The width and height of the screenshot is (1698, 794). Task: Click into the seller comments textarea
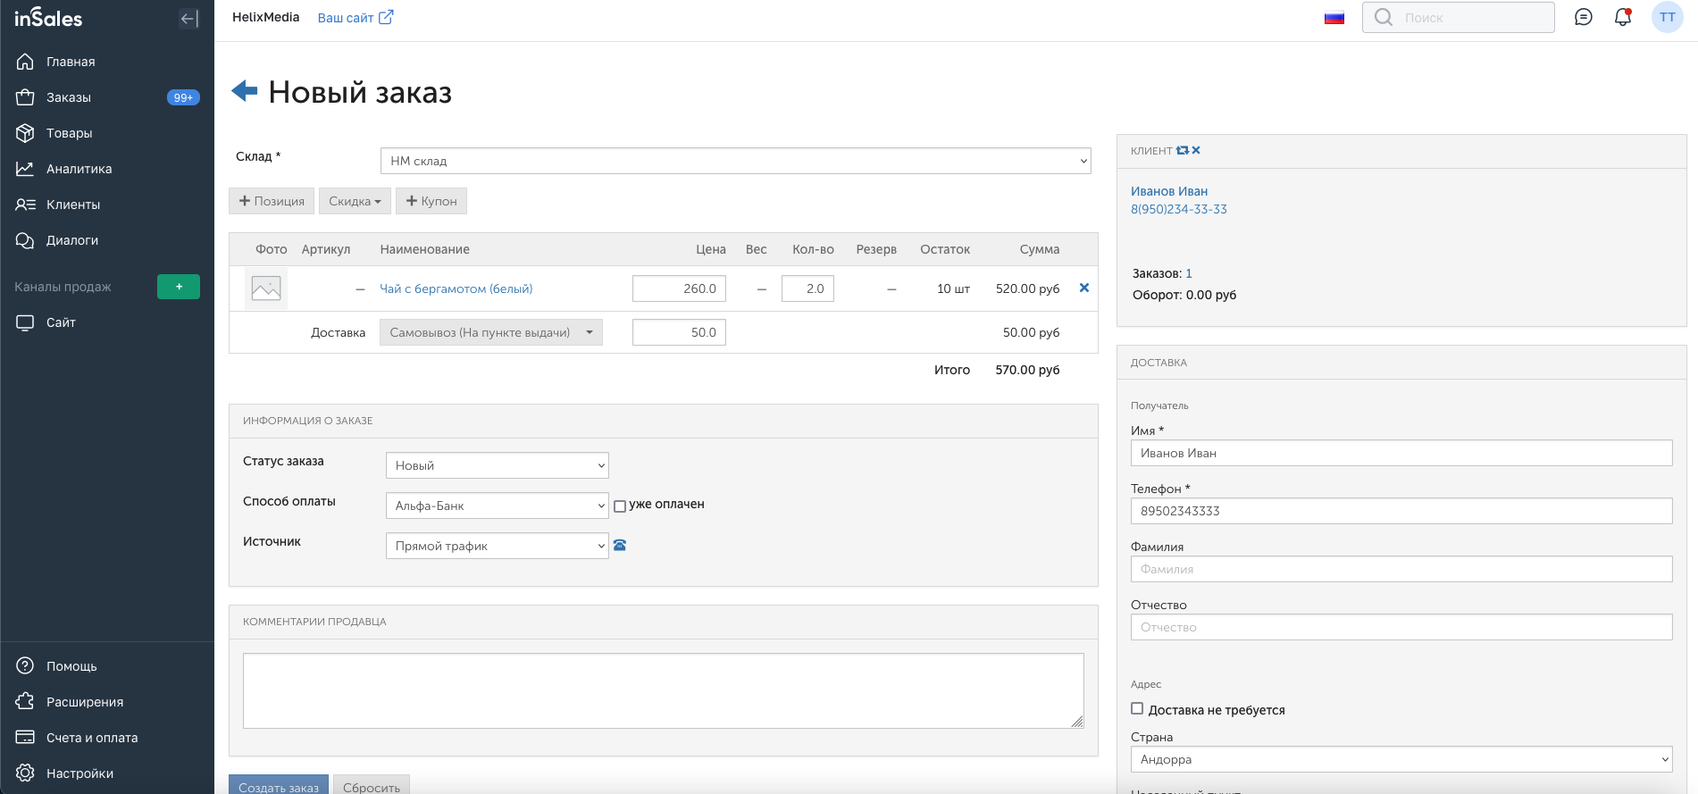[664, 690]
